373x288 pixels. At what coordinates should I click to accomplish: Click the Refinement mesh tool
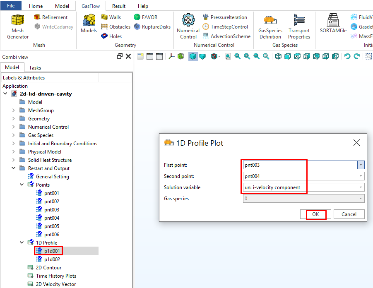[51, 17]
